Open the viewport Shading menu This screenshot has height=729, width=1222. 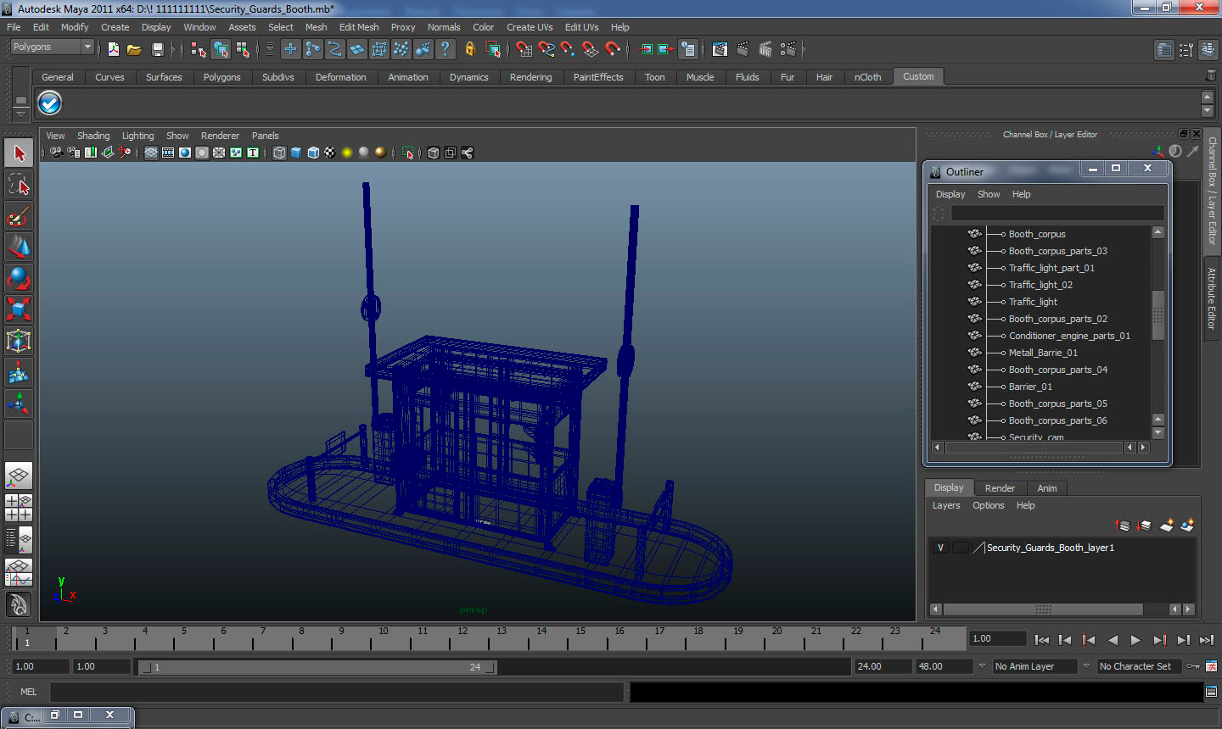pyautogui.click(x=93, y=136)
